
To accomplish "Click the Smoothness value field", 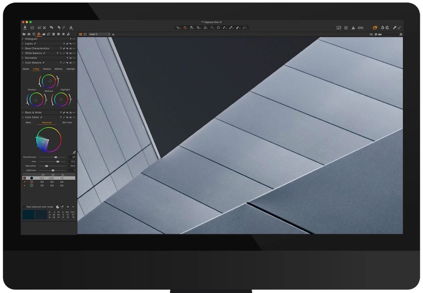I will coord(72,157).
